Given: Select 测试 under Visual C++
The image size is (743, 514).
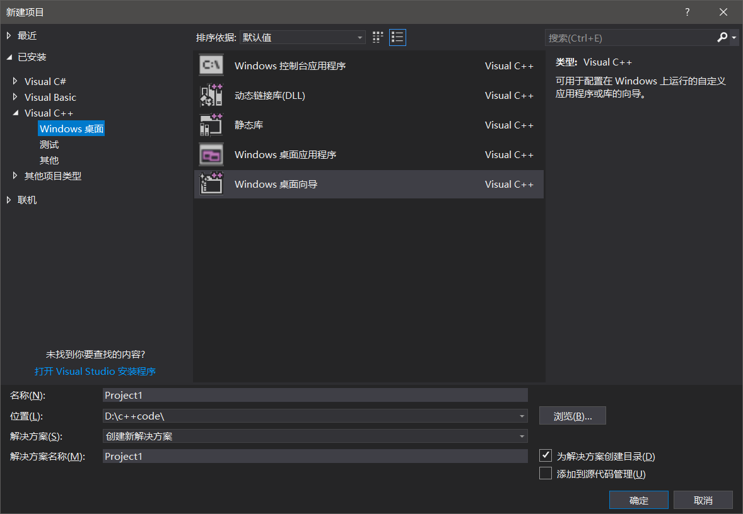Looking at the screenshot, I should [x=49, y=144].
